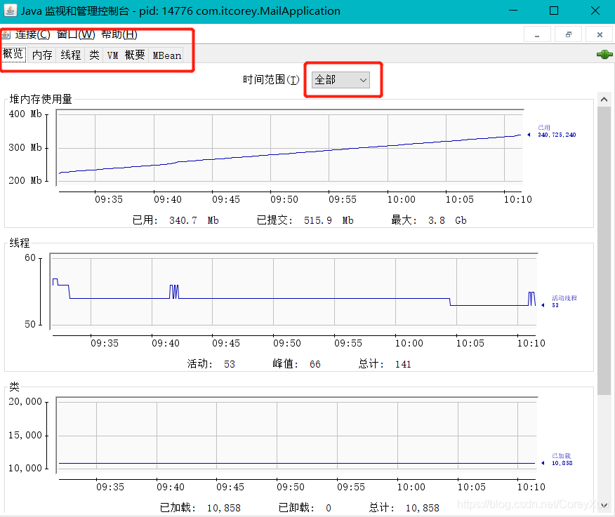Click the 堆内存使用量 panel title

point(41,99)
